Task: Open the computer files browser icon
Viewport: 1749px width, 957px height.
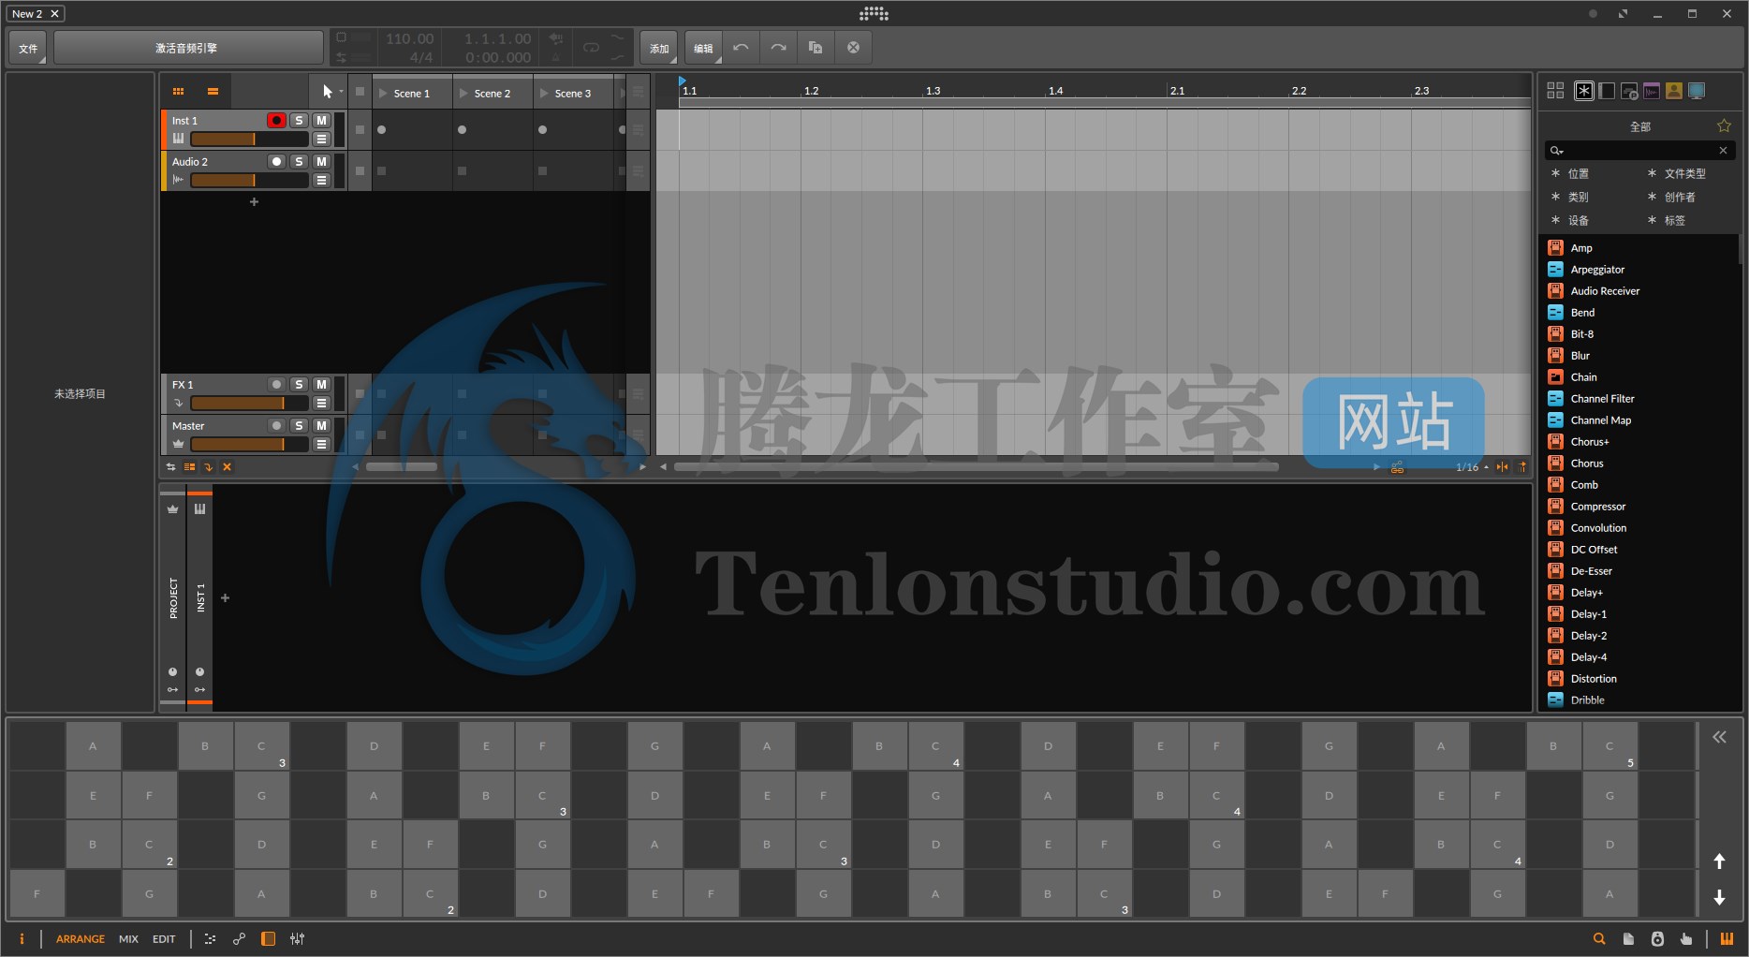Action: (x=1697, y=91)
